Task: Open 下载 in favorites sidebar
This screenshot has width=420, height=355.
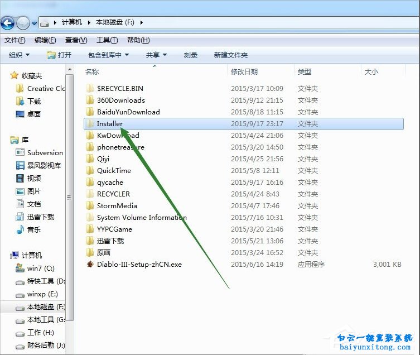Action: (28, 102)
